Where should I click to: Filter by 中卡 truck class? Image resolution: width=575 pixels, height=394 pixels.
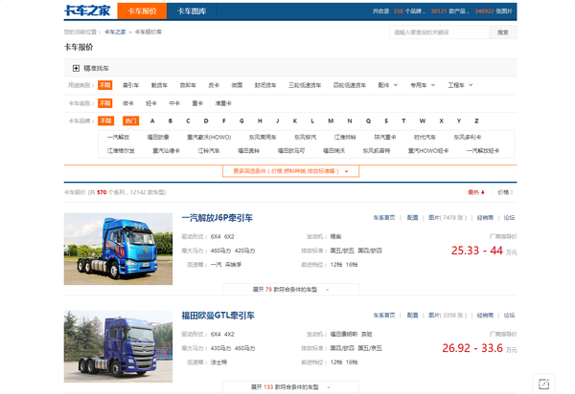pyautogui.click(x=174, y=103)
